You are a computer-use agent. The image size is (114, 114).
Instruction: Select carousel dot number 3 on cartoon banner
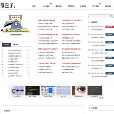[7, 30]
